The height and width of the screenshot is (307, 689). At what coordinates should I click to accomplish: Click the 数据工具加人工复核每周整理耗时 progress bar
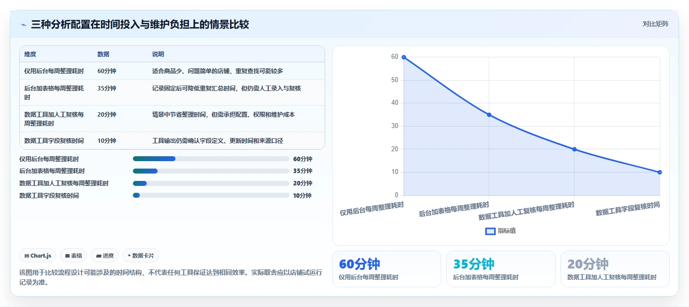point(211,183)
